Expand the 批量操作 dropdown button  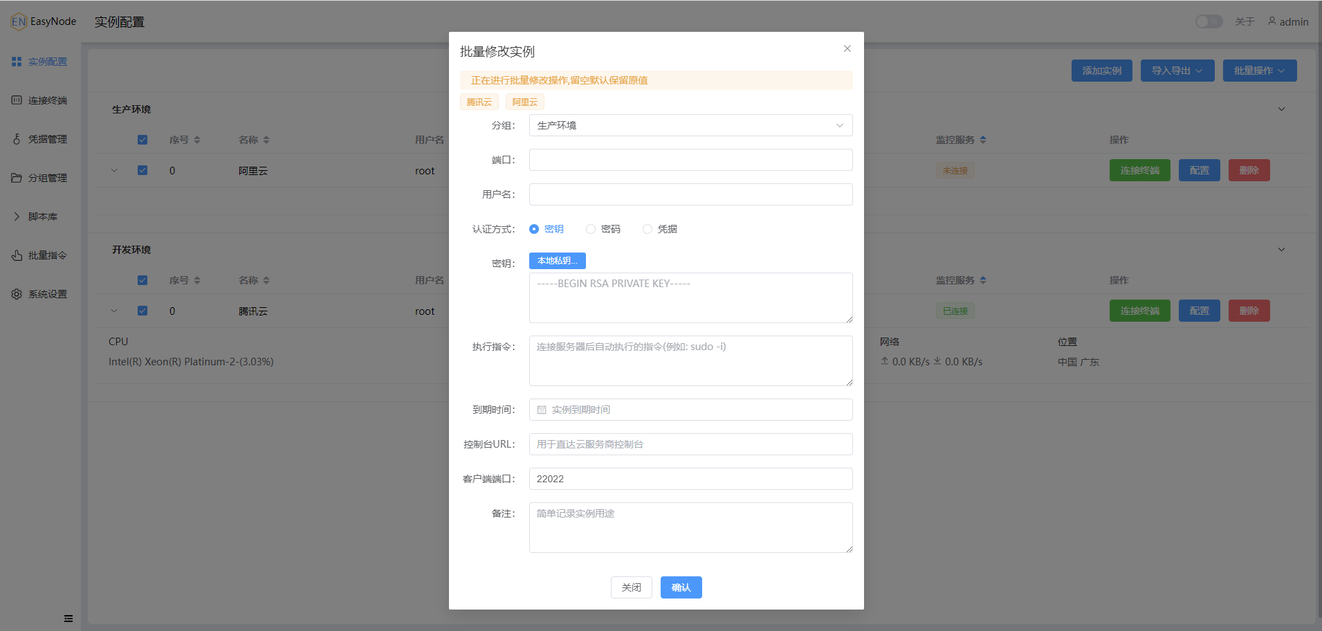pyautogui.click(x=1259, y=71)
